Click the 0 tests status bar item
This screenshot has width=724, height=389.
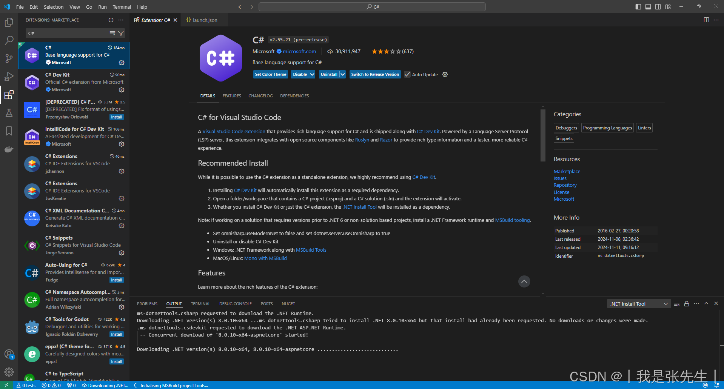click(x=26, y=385)
